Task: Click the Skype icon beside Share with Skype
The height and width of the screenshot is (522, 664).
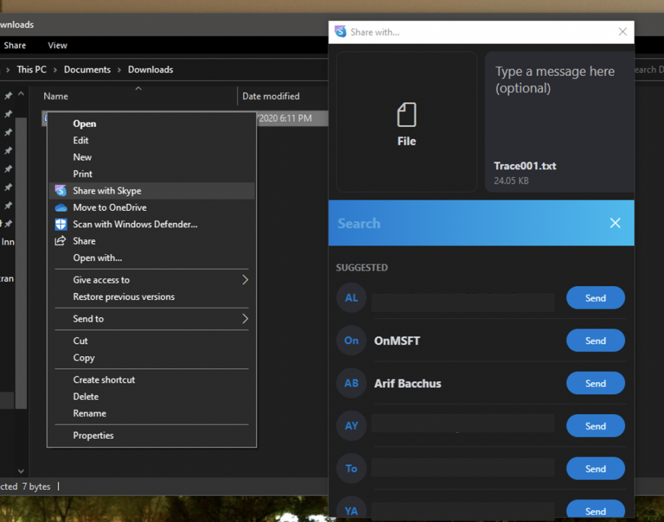Action: (x=61, y=191)
